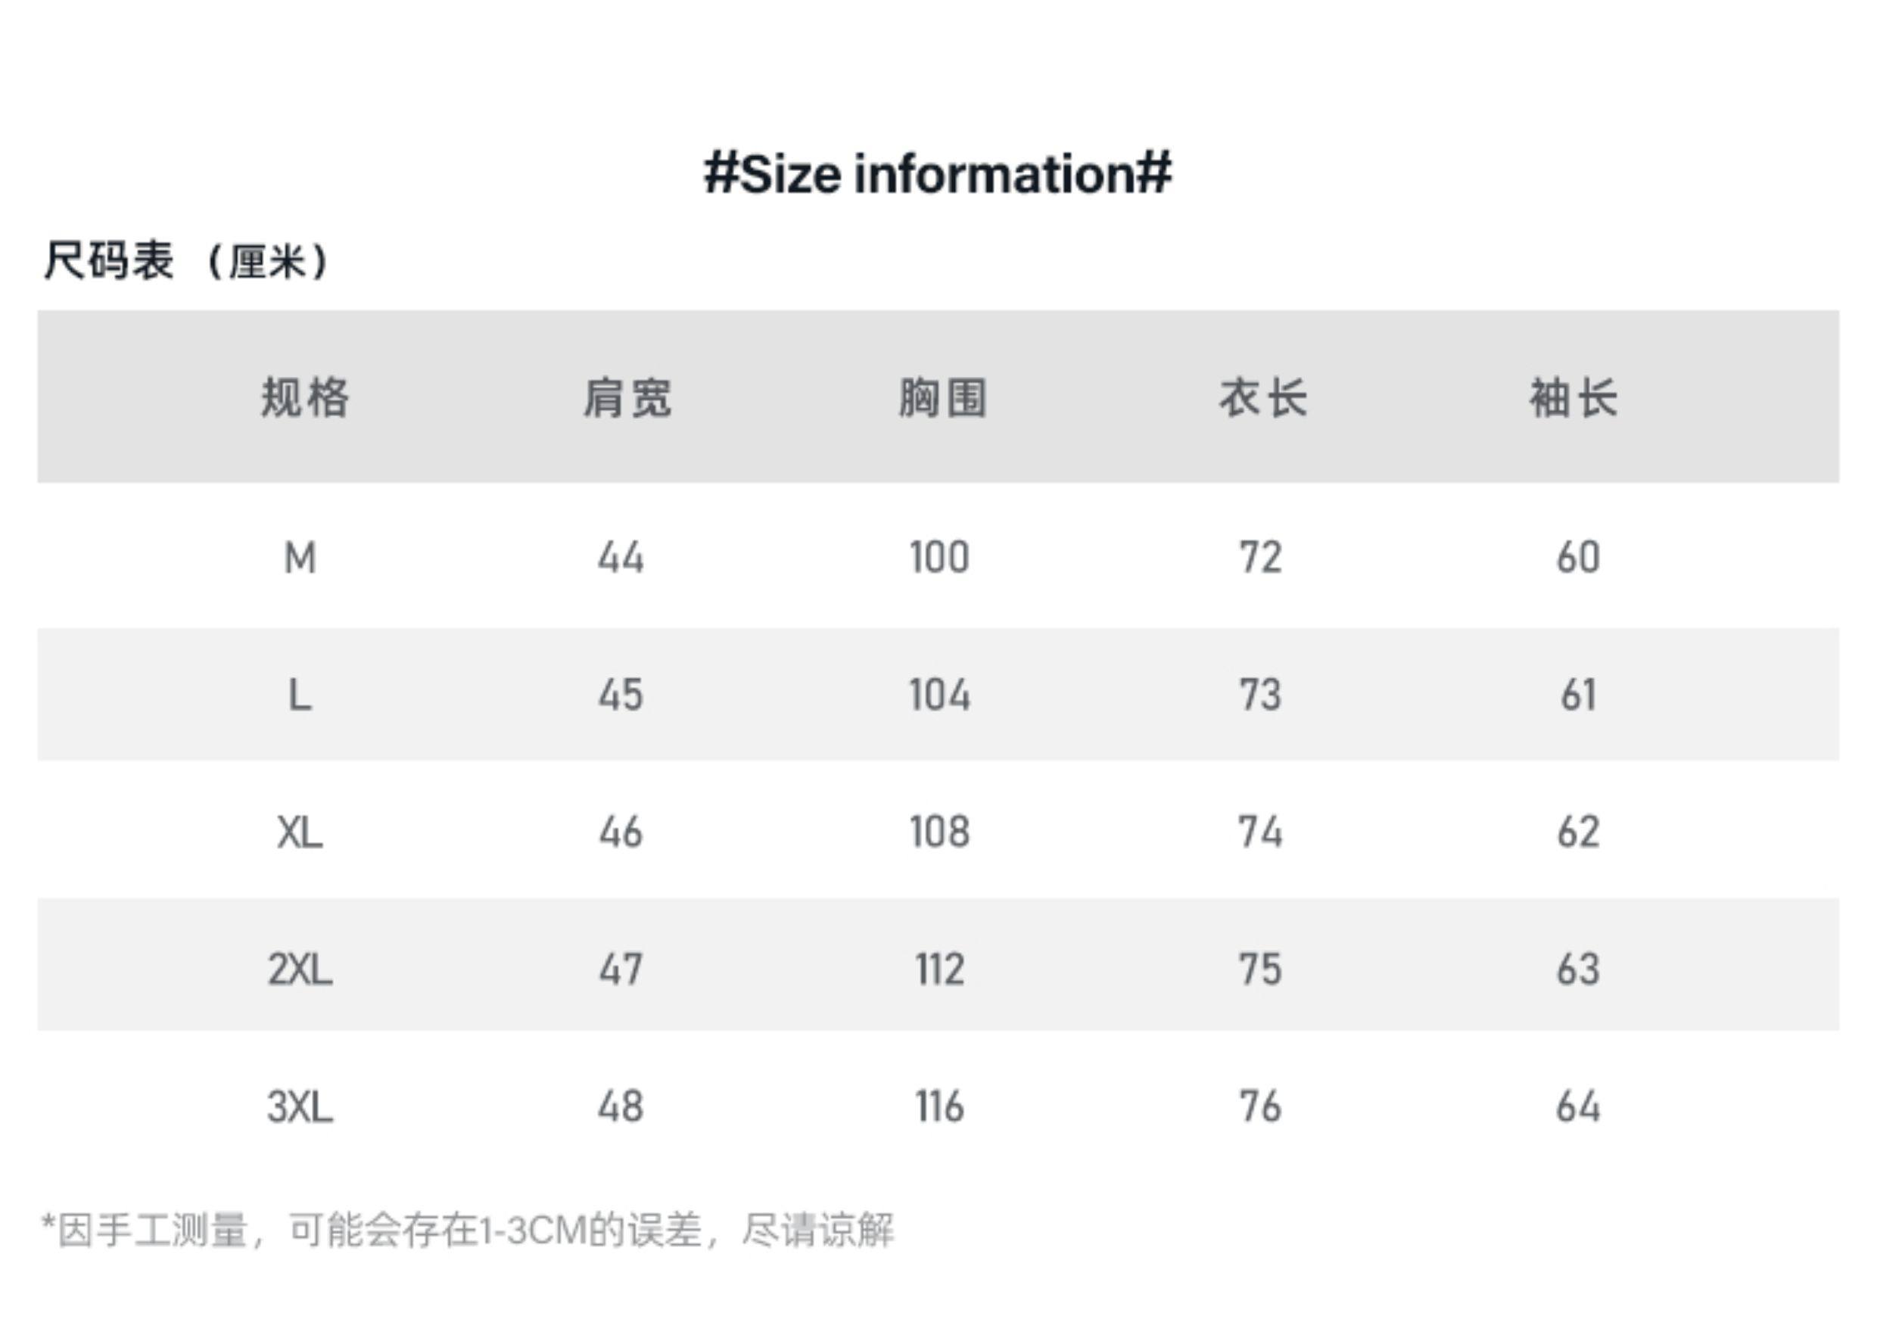Click the '#Size information#' title
This screenshot has height=1341, width=1877.
[x=937, y=173]
